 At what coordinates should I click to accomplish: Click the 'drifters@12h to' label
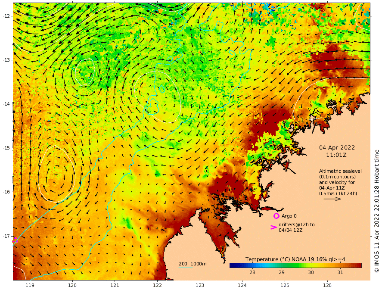(297, 224)
